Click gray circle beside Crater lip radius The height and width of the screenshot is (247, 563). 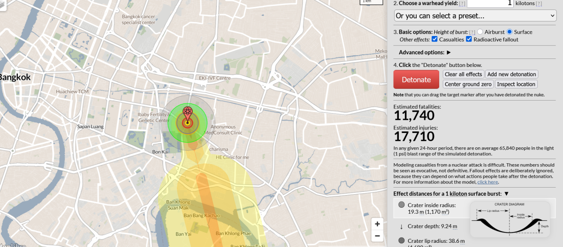(402, 240)
